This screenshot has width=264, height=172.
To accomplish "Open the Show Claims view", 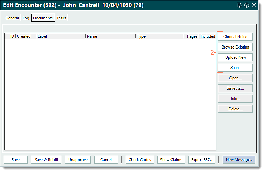I will coord(171,160).
